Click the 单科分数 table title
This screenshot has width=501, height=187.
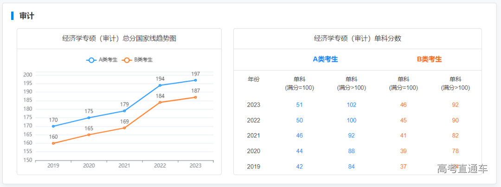tap(357, 39)
